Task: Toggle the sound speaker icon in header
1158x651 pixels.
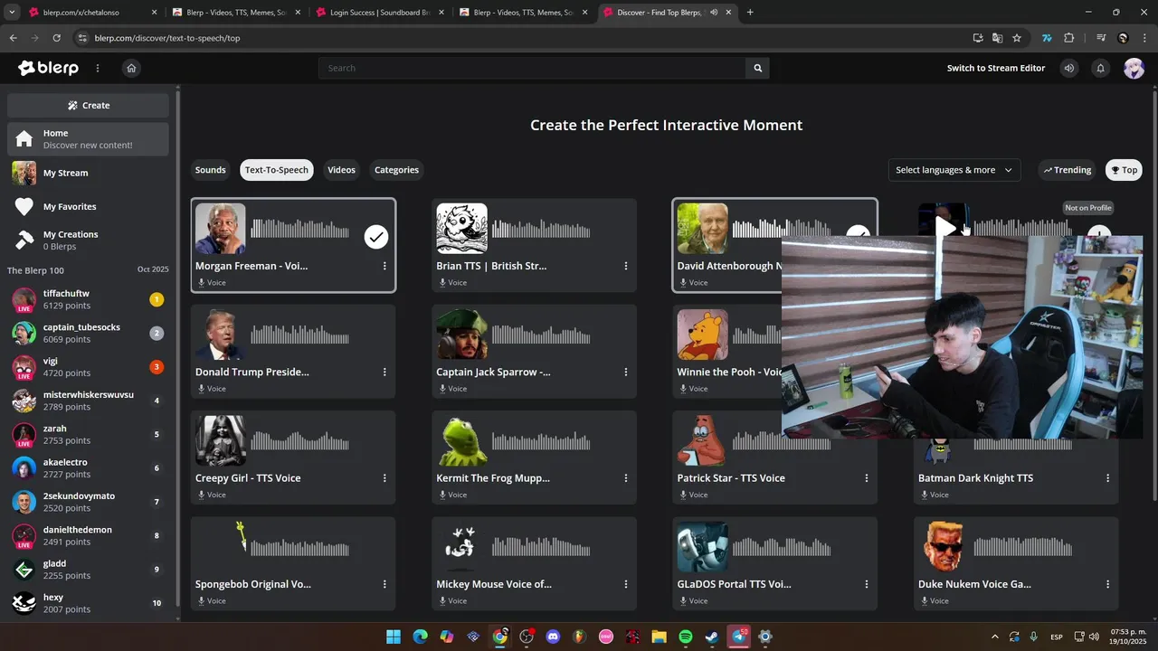Action: point(1069,68)
